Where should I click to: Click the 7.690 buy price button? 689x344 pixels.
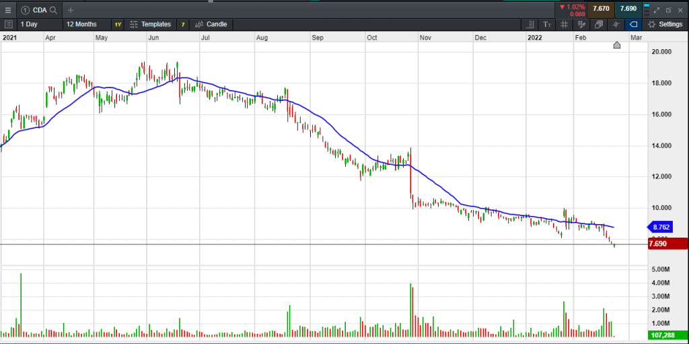pos(628,9)
